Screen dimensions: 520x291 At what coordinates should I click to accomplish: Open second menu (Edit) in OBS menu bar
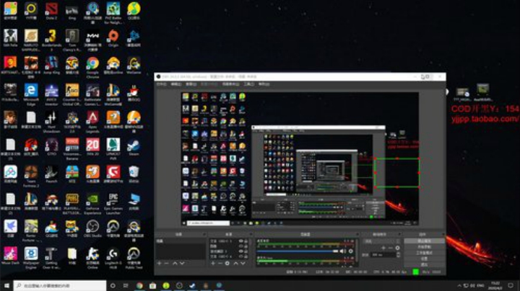point(175,84)
